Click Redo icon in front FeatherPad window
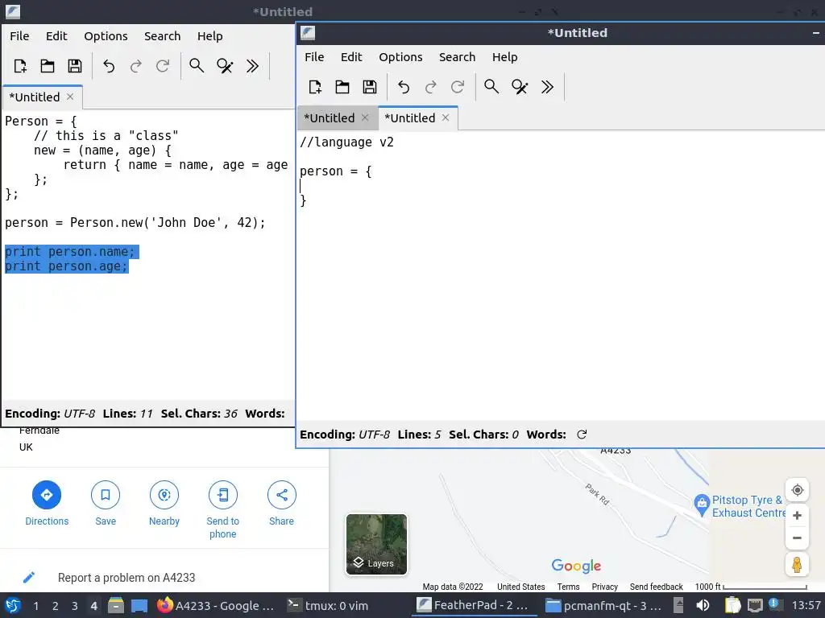Image resolution: width=825 pixels, height=618 pixels. (x=430, y=87)
